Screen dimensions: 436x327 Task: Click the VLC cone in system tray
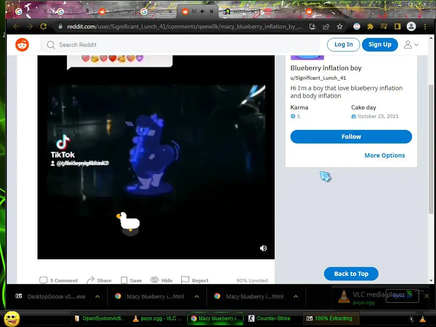423,319
